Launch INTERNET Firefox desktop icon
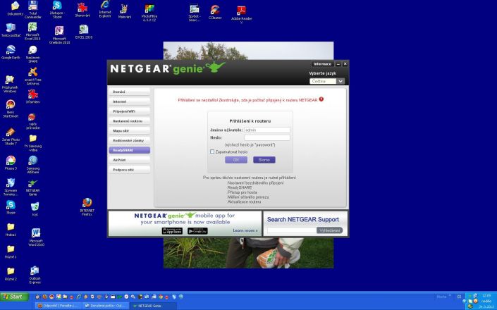 pyautogui.click(x=87, y=206)
